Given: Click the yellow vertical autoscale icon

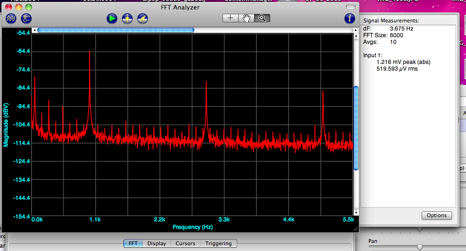Looking at the screenshot, I should pos(127,19).
